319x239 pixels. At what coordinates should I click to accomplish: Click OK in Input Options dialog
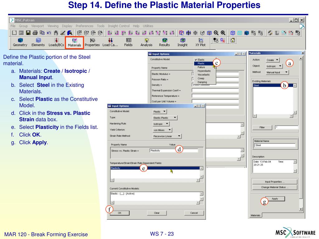120,213
